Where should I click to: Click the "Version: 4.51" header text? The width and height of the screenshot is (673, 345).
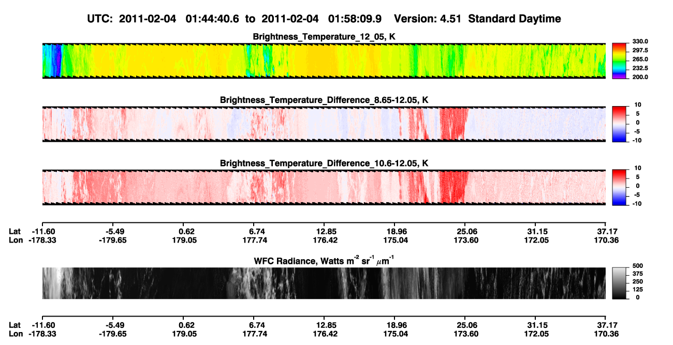click(x=428, y=19)
